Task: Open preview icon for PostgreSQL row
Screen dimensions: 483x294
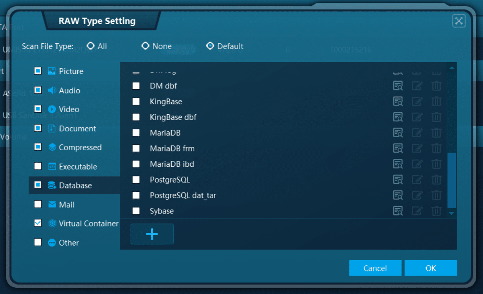Action: 398,180
